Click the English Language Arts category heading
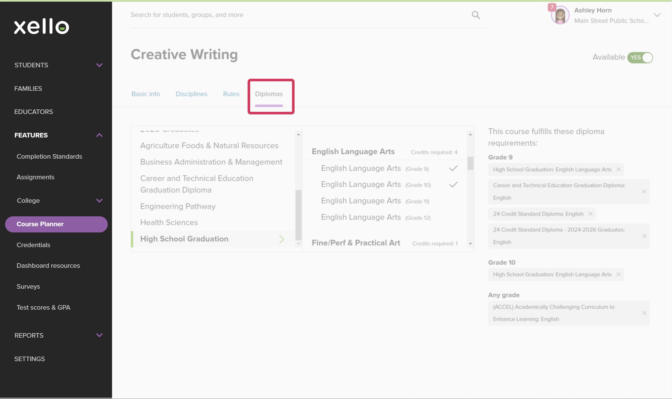 [x=353, y=152]
